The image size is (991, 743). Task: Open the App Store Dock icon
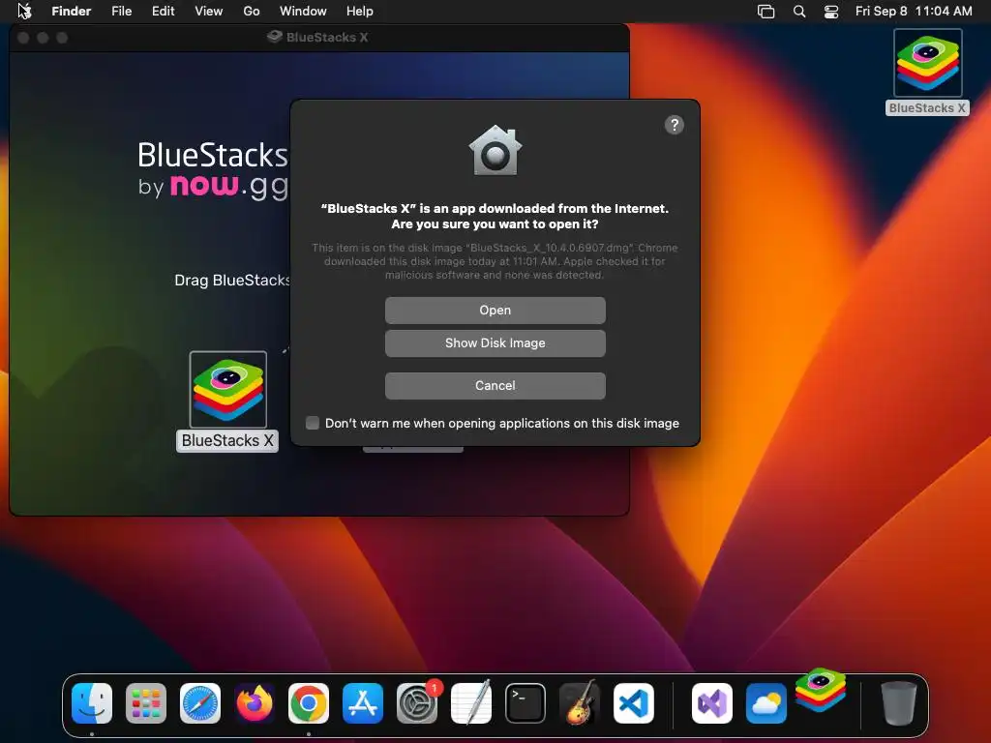(363, 703)
